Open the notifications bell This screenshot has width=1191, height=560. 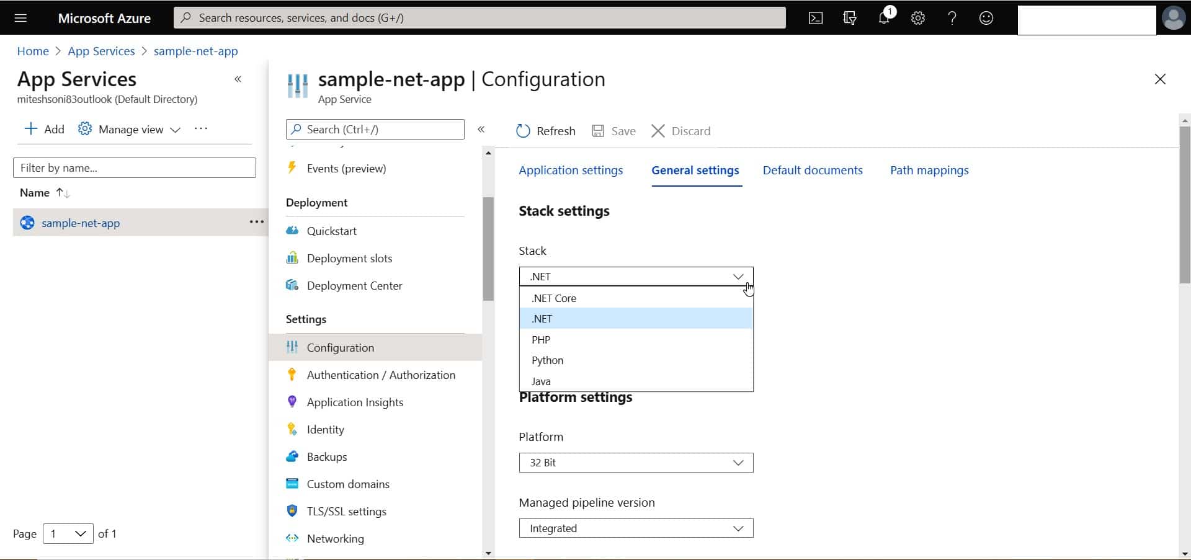point(884,18)
